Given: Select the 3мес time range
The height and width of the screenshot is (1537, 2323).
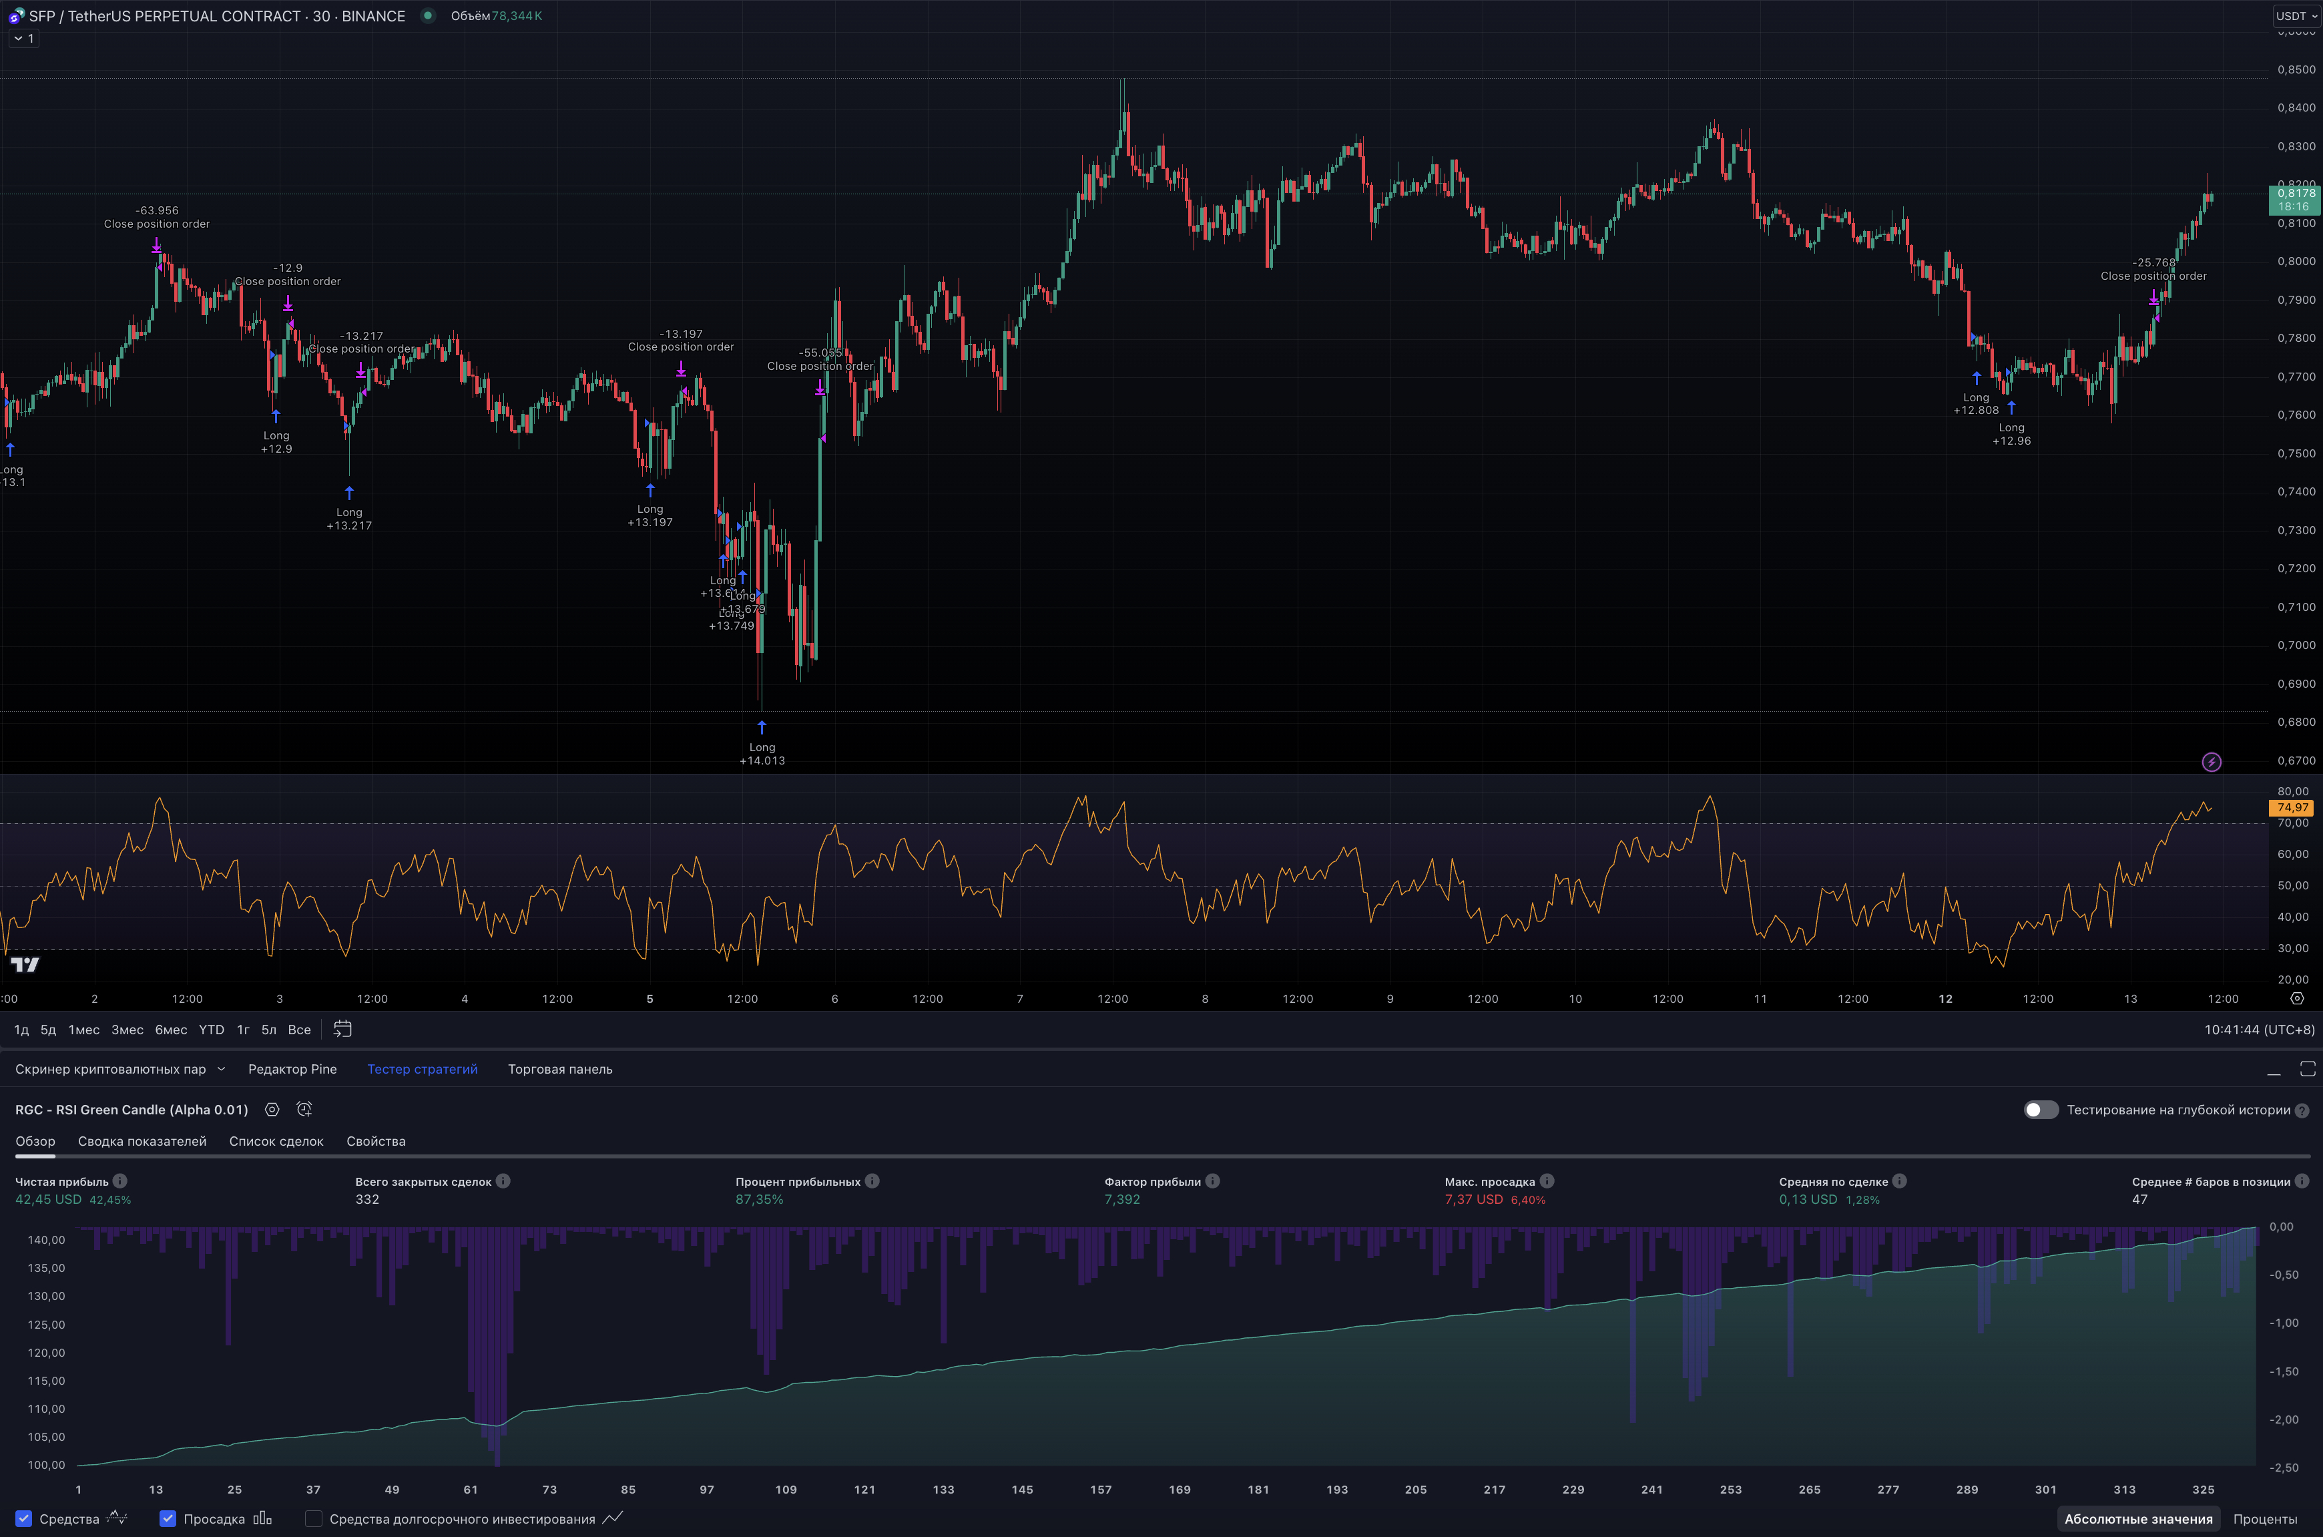Looking at the screenshot, I should point(127,1030).
